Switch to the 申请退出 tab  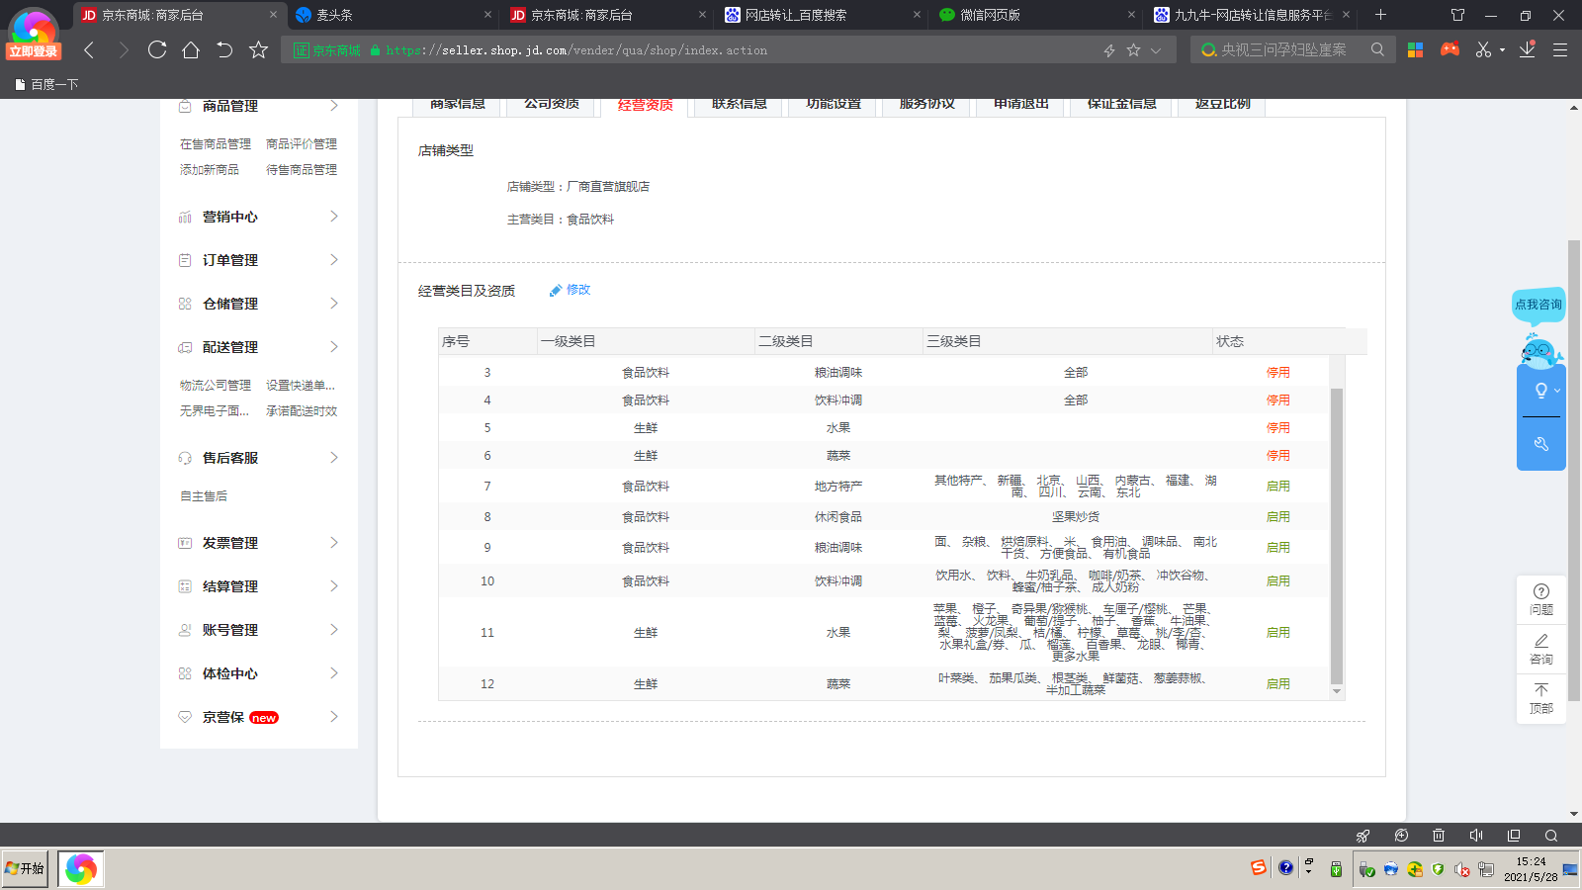pos(1021,106)
